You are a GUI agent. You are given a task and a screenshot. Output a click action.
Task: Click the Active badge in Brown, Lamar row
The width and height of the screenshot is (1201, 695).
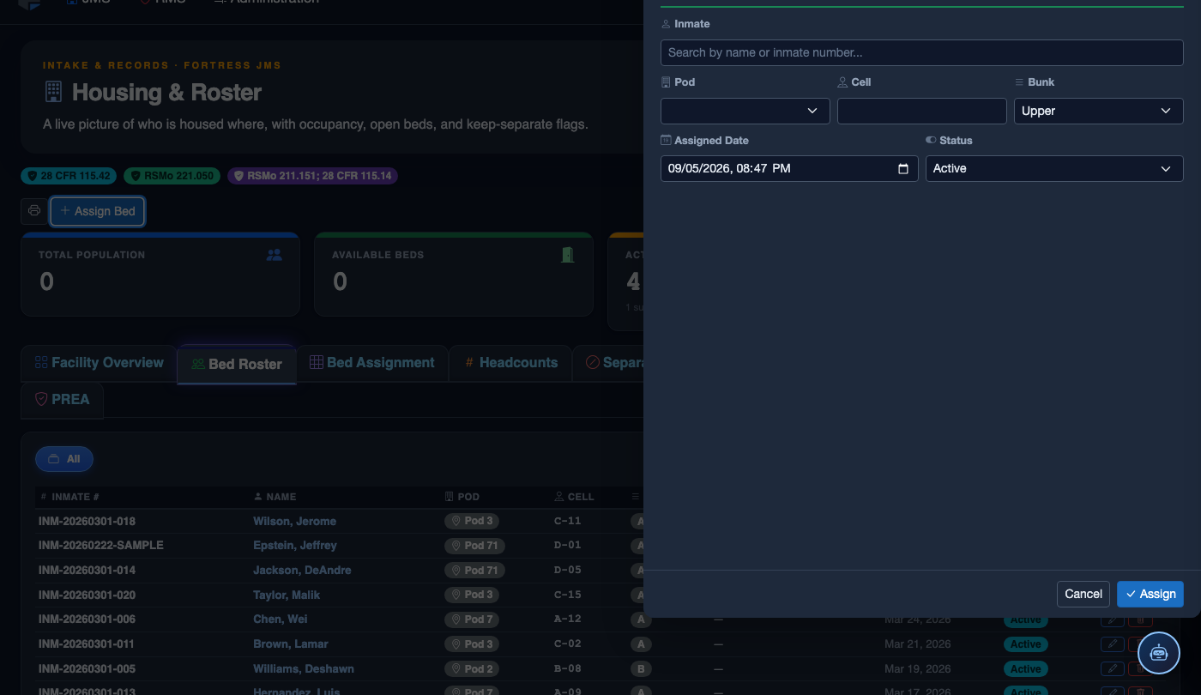pyautogui.click(x=1026, y=644)
